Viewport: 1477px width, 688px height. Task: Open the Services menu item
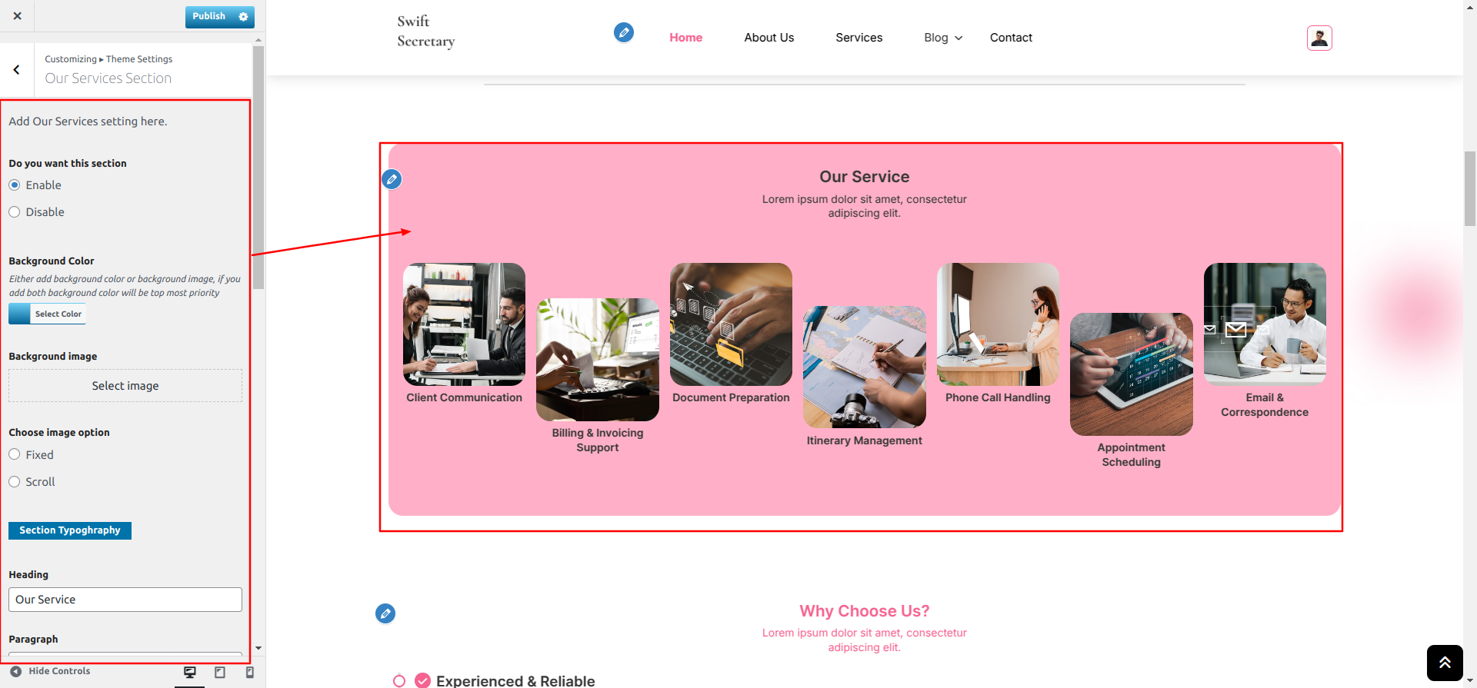click(859, 38)
